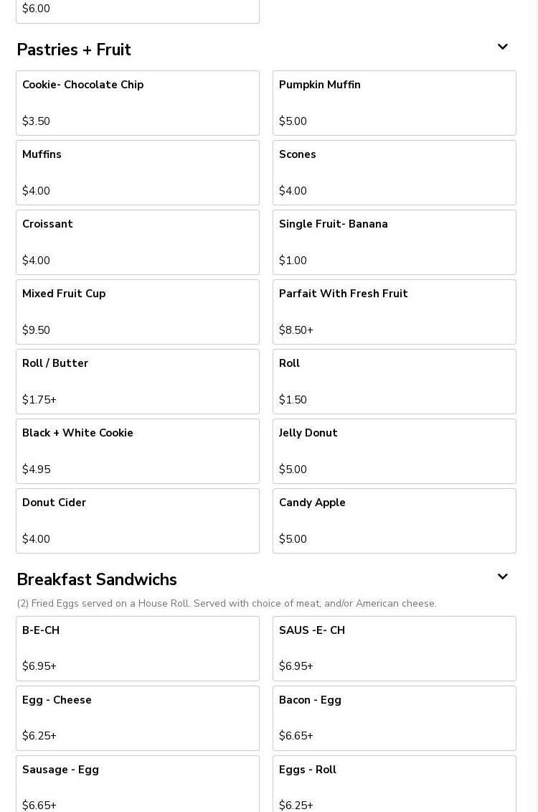Select the Egg - Cheese sandwich
The width and height of the screenshot is (538, 812).
tap(138, 718)
